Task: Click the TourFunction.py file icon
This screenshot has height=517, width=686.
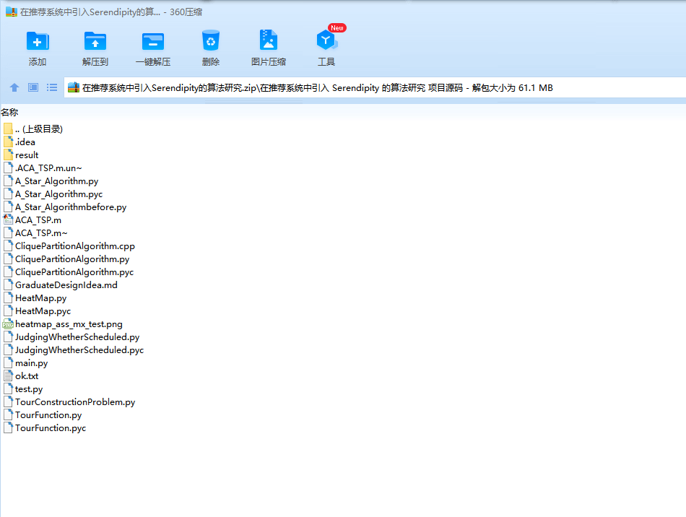Action: point(8,414)
